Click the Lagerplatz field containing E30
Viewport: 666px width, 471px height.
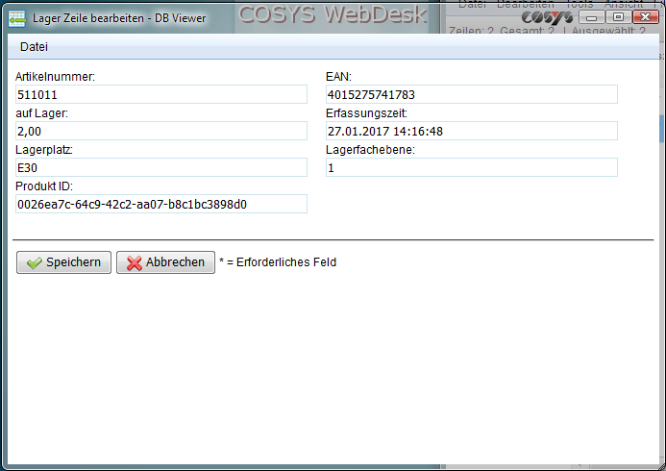(x=161, y=167)
